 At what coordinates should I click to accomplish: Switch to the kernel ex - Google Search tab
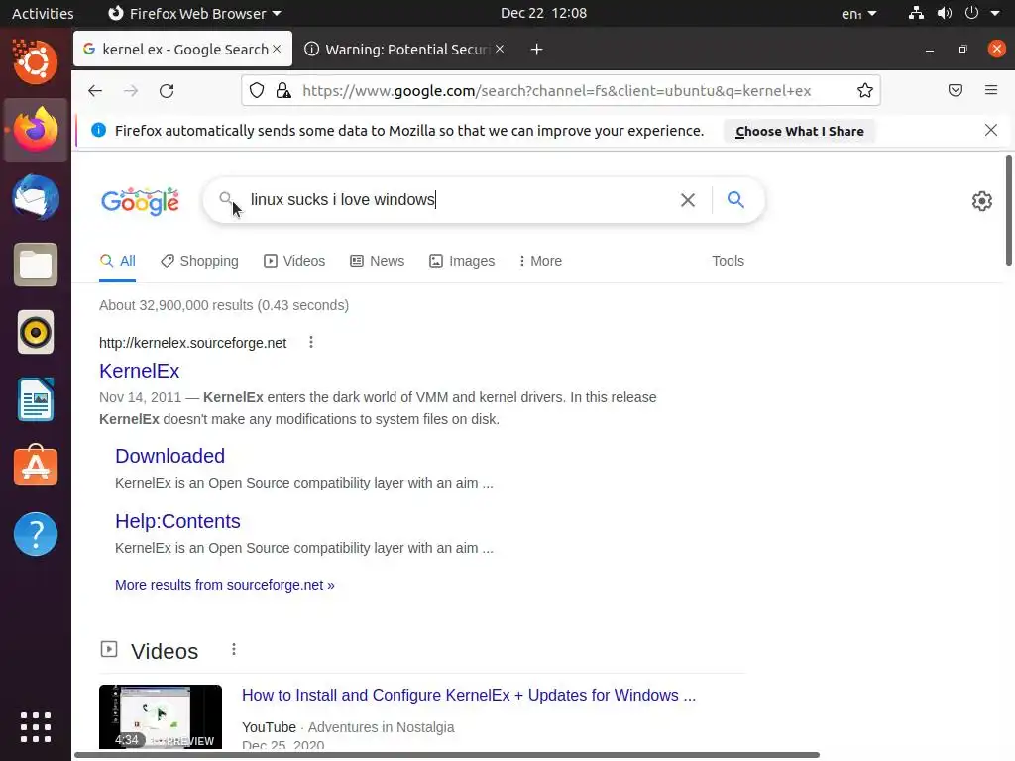(x=182, y=49)
